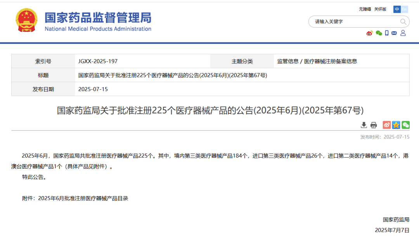Open the Weibo icon in header
The image size is (419, 240).
click(369, 33)
